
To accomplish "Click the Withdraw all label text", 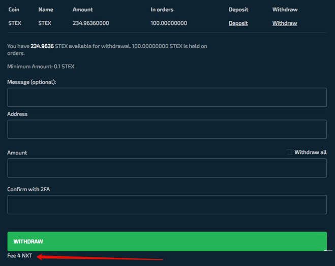I will pyautogui.click(x=311, y=152).
